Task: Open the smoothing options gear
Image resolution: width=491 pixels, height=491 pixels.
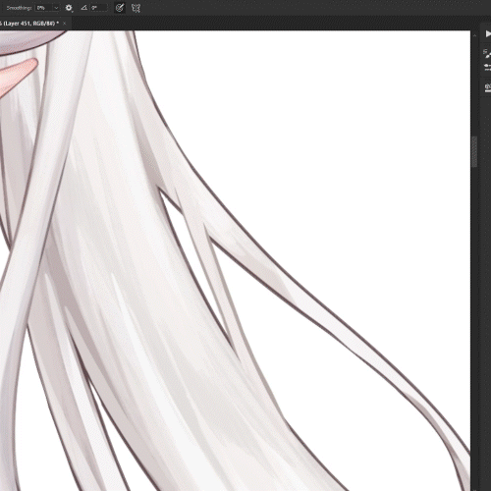Action: pos(69,8)
